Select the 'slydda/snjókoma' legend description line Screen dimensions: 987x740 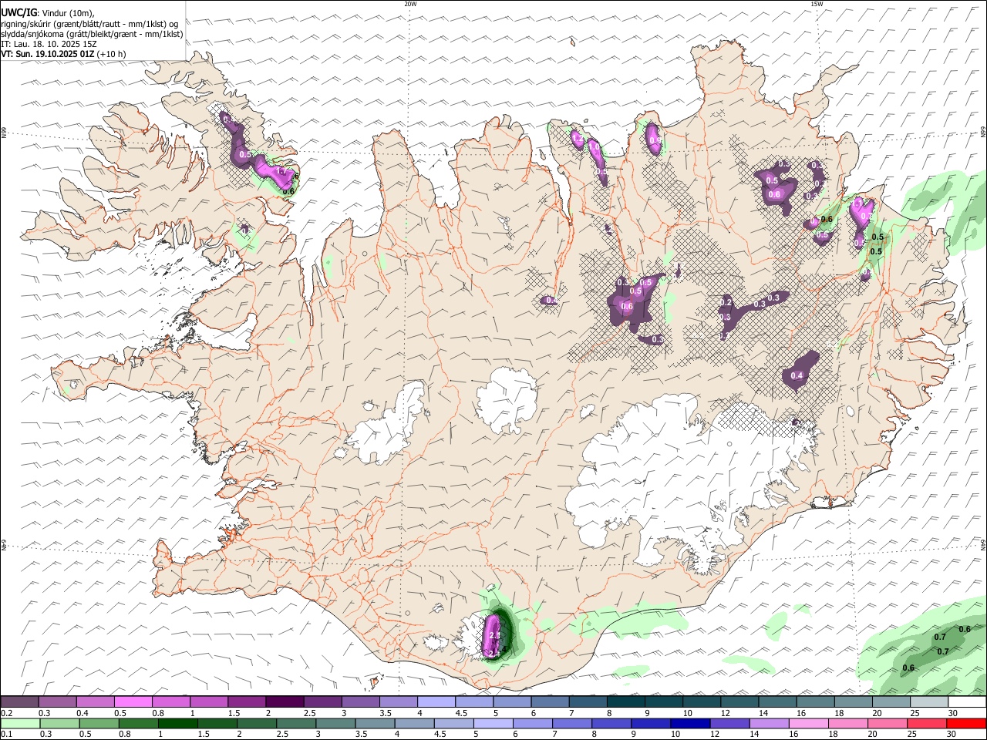point(92,34)
